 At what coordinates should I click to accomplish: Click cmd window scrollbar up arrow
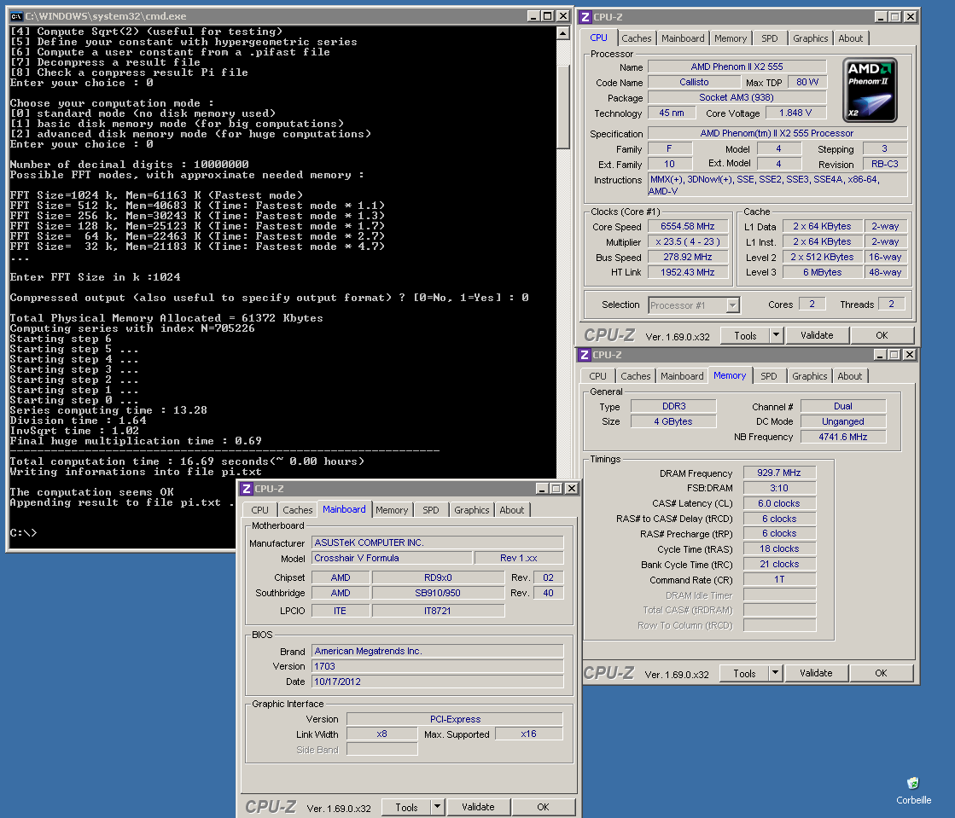point(563,33)
